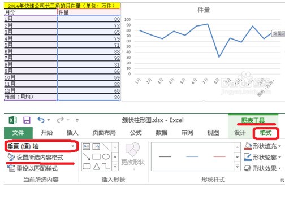285x205 pixels.
Task: Click the 更改形状 button
Action: [x=133, y=156]
